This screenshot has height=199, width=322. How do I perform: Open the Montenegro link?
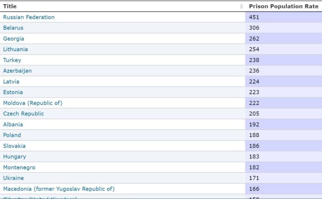click(x=19, y=168)
